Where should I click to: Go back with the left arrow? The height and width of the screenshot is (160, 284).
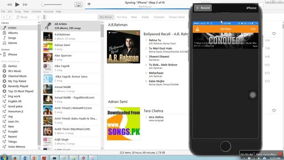[x=4, y=17]
